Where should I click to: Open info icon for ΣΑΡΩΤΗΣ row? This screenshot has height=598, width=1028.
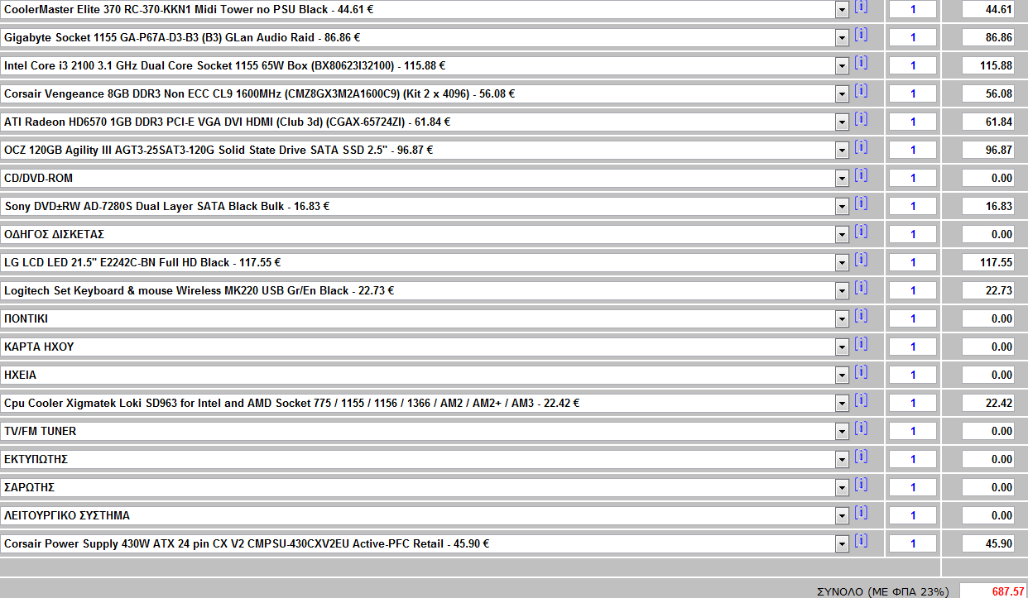coord(861,485)
